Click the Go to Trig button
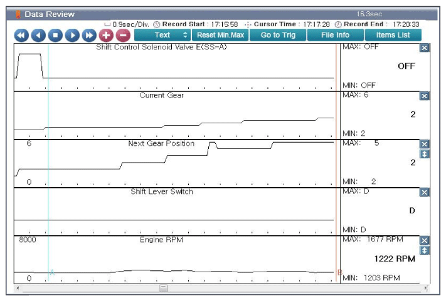Screen dimensions: 446x301 [278, 35]
